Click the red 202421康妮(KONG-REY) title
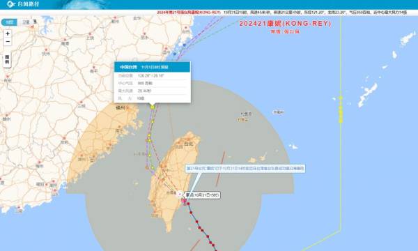This screenshot has height=251, width=418. pyautogui.click(x=285, y=24)
